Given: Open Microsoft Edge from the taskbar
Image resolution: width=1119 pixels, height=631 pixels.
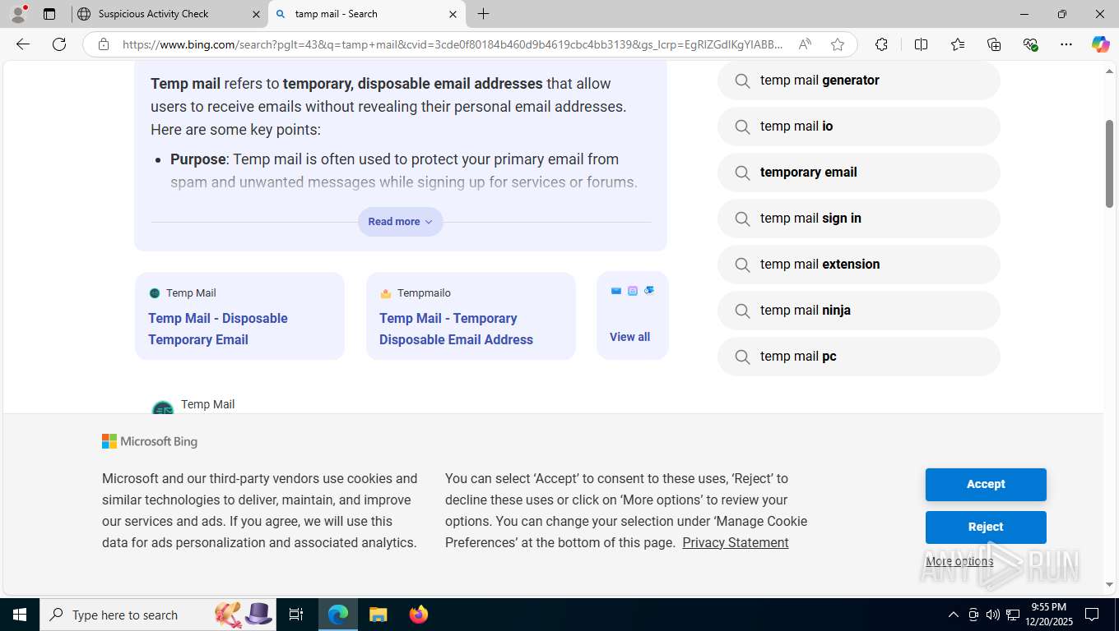Looking at the screenshot, I should (338, 615).
